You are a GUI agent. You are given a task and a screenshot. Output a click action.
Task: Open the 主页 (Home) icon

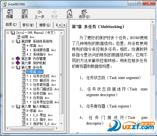(x=69, y=12)
